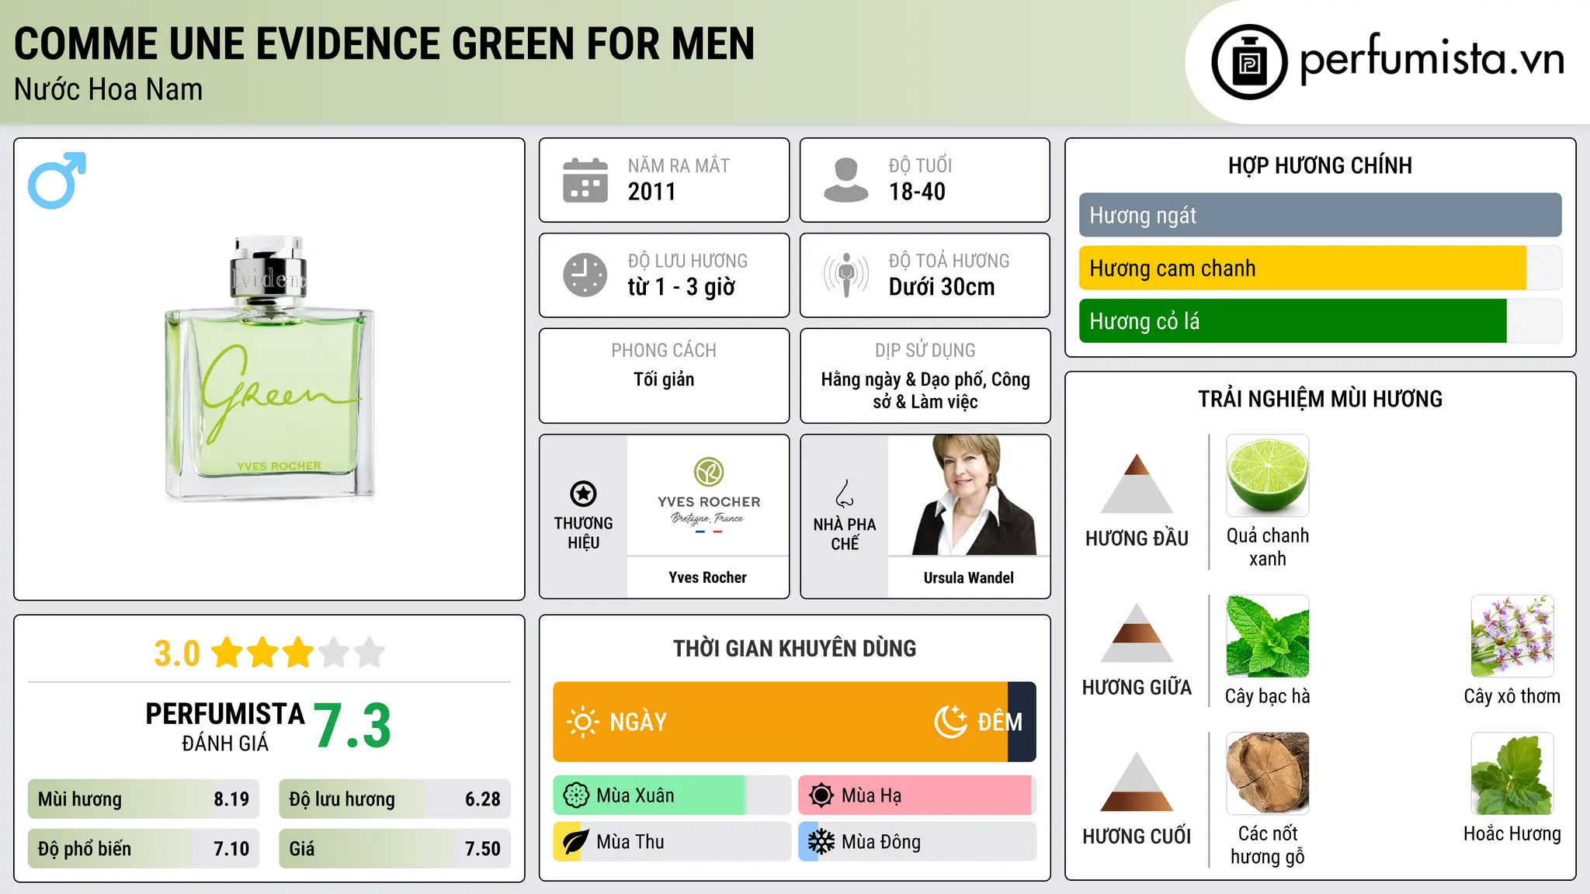
Task: Click the perfumista.vn bottle logo icon
Action: (1249, 62)
